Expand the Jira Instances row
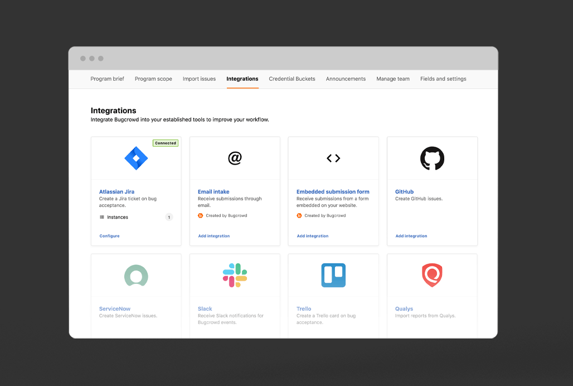This screenshot has width=573, height=386. pos(136,217)
